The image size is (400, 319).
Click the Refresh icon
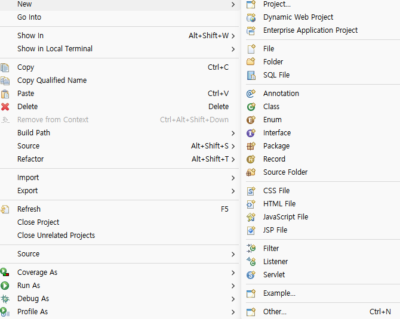tap(5, 209)
